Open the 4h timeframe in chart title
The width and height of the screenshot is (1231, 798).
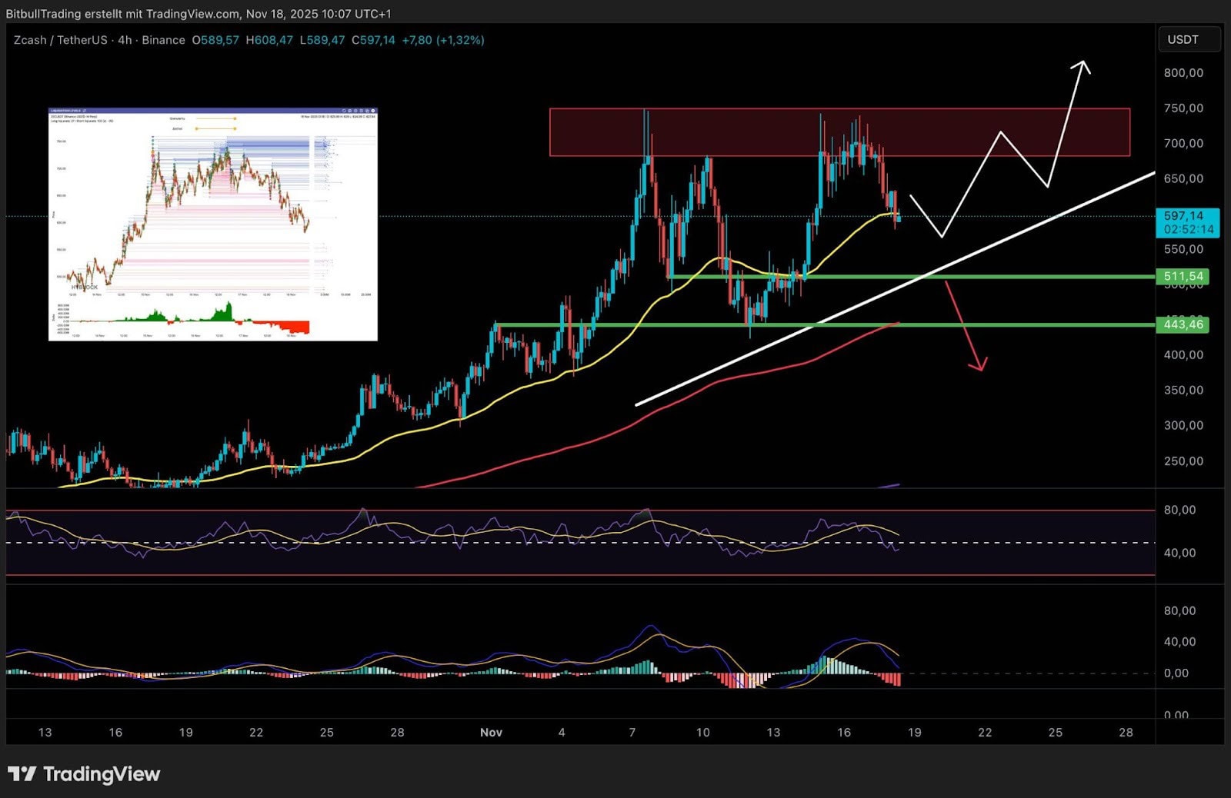tap(125, 40)
